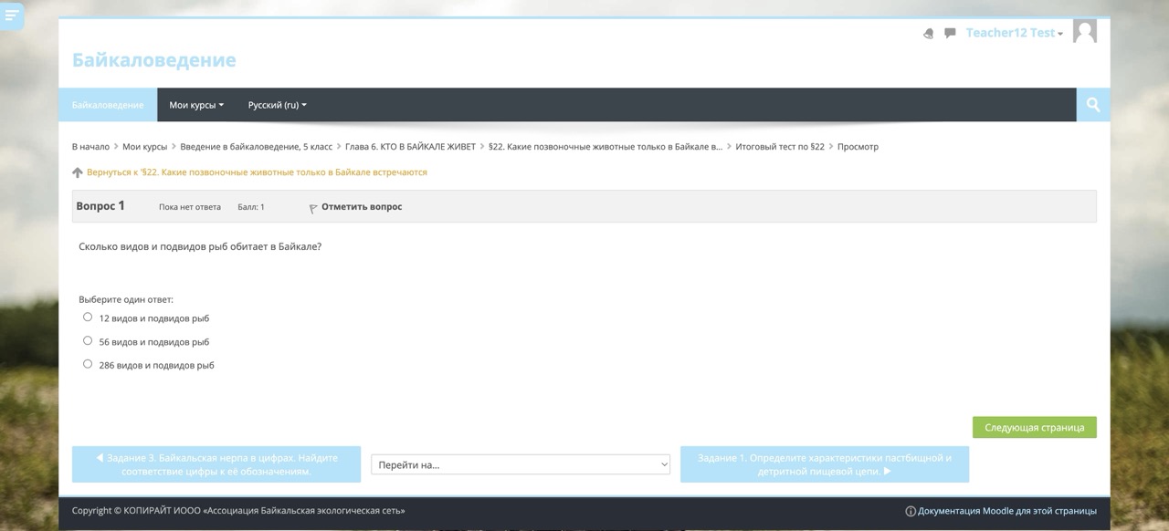Expand the Мои курсы dropdown menu
The height and width of the screenshot is (531, 1169).
point(195,105)
